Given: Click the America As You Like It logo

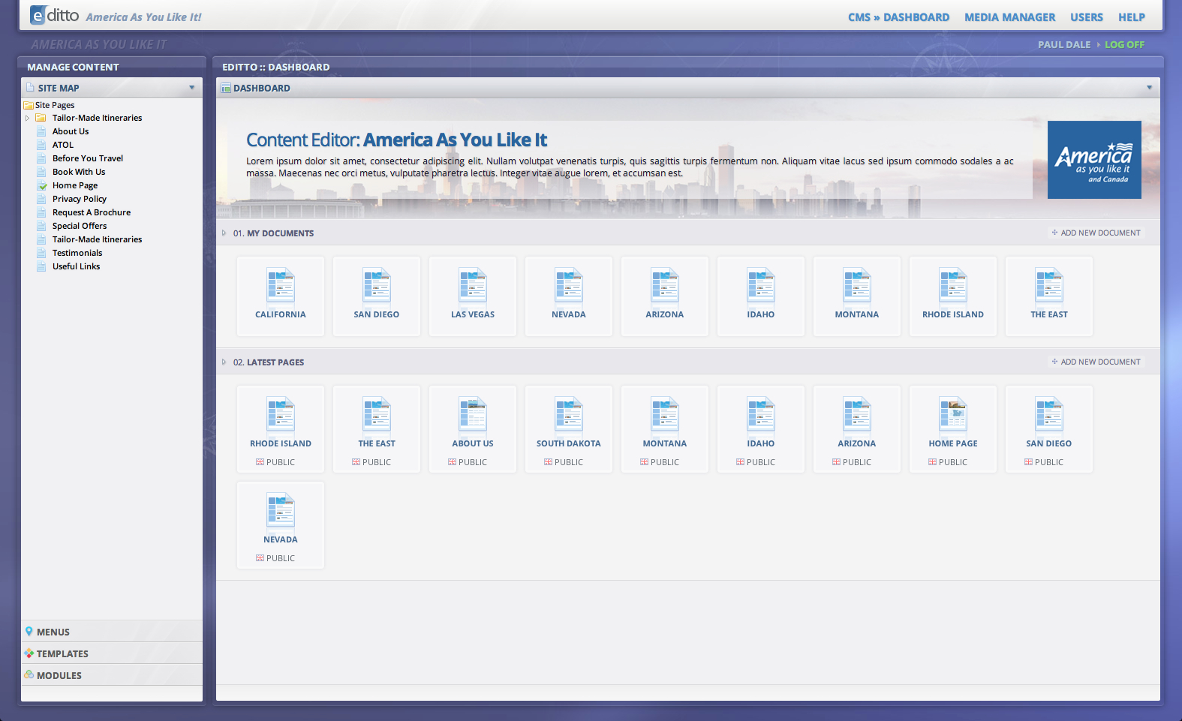Looking at the screenshot, I should 1094,160.
